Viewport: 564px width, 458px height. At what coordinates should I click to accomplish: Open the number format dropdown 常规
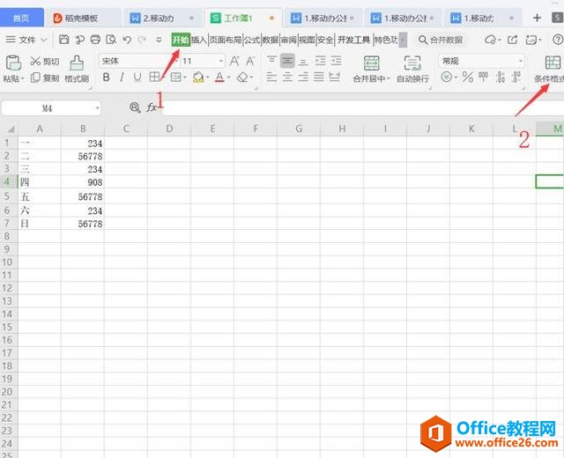520,61
